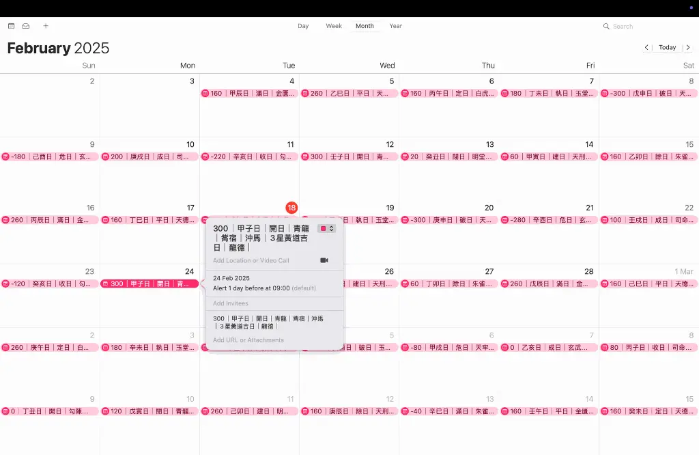The height and width of the screenshot is (455, 699).
Task: Open the 260 乙巳日 event on 5
Action: pos(349,93)
